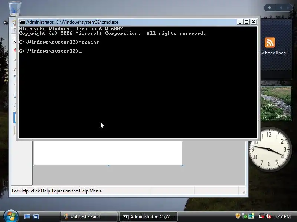Click the Microsoft Windows version line
The image size is (297, 222).
click(x=72, y=29)
